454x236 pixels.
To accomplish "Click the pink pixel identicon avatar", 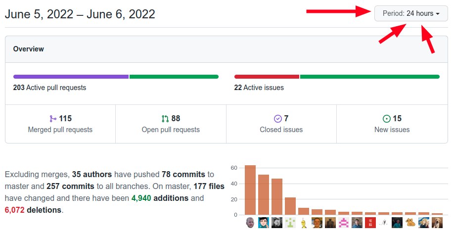I will [344, 223].
